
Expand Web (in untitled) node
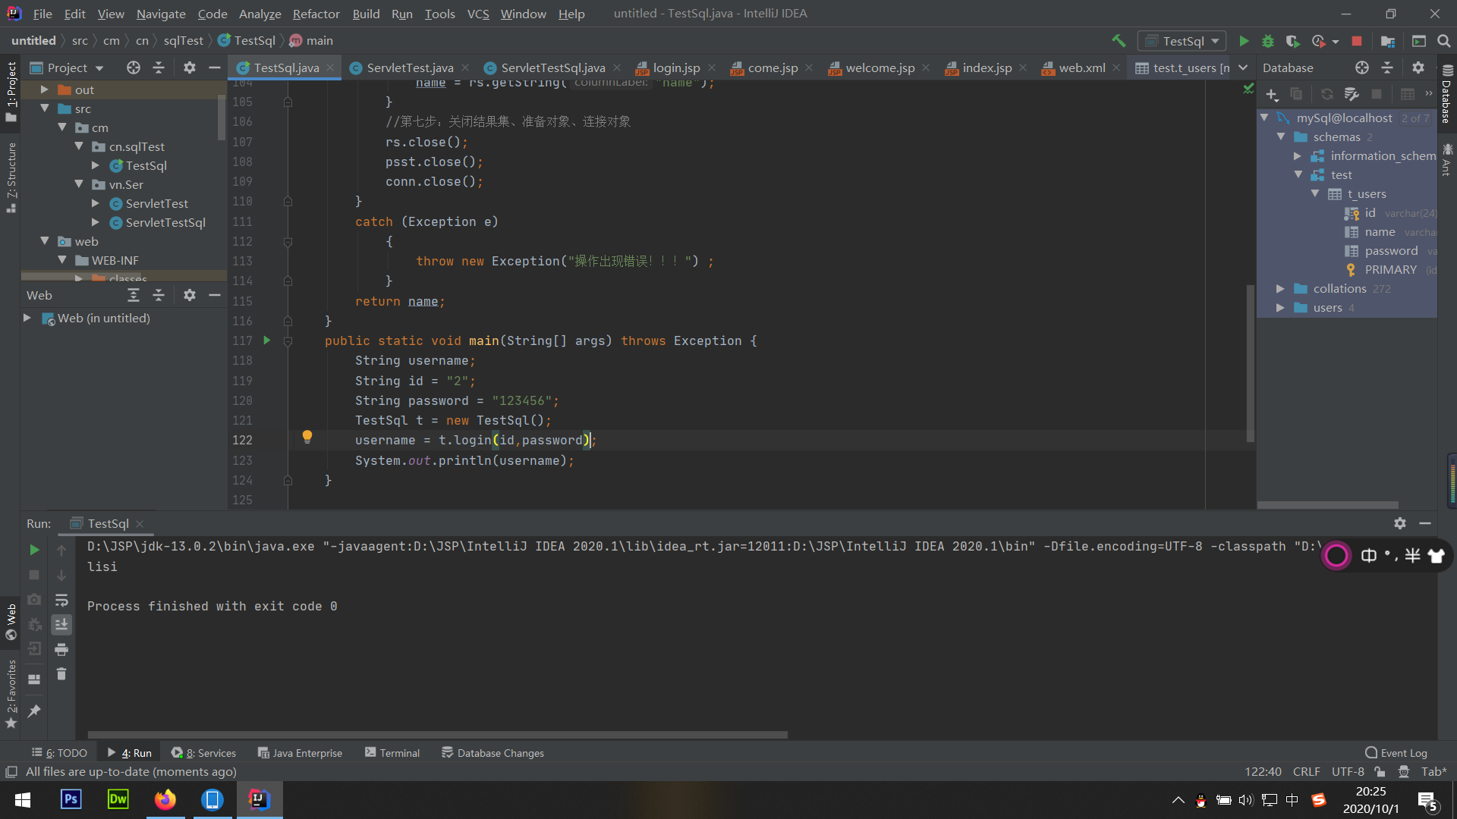[27, 318]
